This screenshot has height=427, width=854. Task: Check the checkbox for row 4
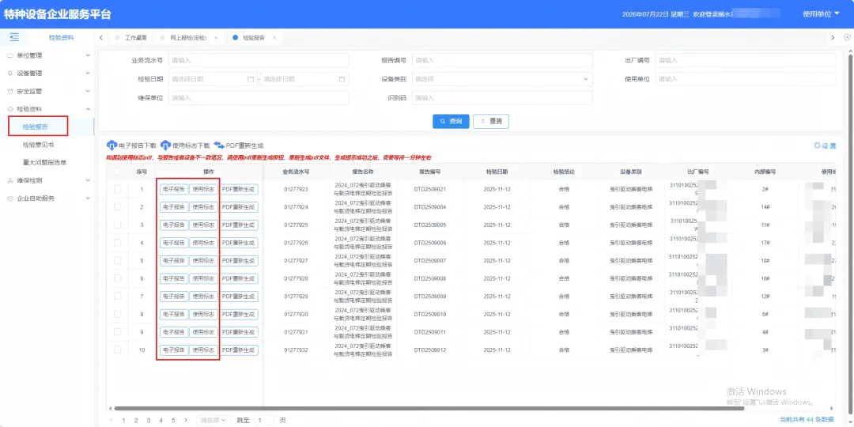click(117, 243)
